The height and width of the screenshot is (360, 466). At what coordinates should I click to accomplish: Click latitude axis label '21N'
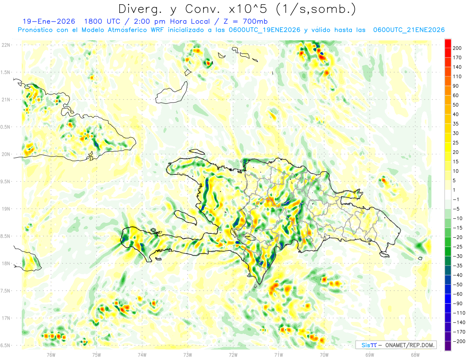click(x=6, y=99)
